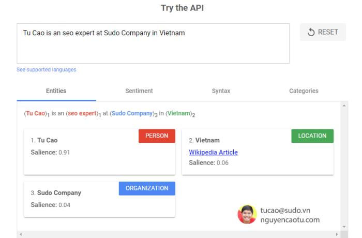Switch to the Sentiment tab

click(x=139, y=91)
